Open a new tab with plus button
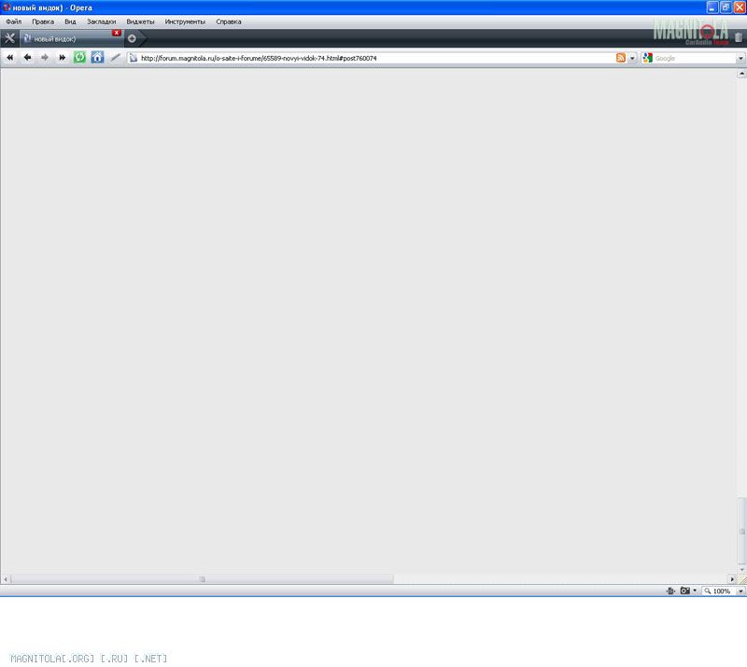747x667 pixels. point(132,38)
